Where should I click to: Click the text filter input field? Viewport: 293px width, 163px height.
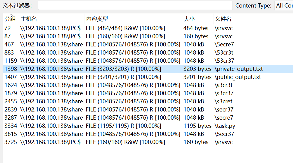(135, 6)
